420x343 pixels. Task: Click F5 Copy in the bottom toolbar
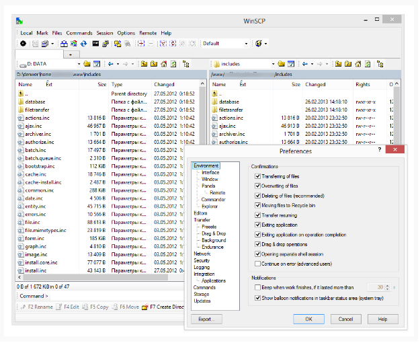[x=95, y=307]
